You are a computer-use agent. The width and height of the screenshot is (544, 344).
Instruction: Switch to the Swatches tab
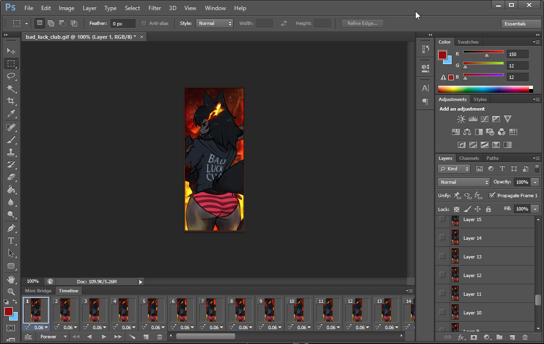pos(468,42)
